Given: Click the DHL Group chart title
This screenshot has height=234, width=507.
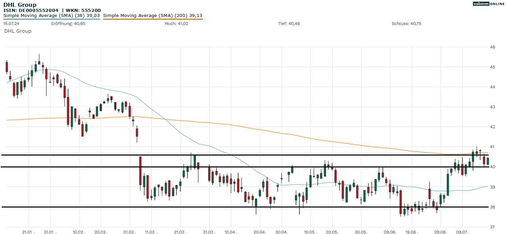Looking at the screenshot, I should pos(20,5).
